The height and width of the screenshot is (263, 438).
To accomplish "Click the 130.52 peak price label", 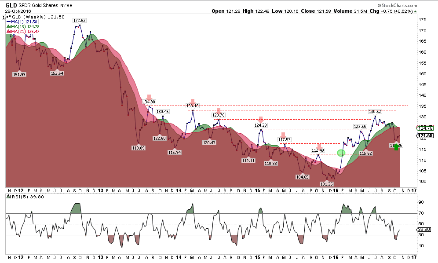I will [375, 112].
